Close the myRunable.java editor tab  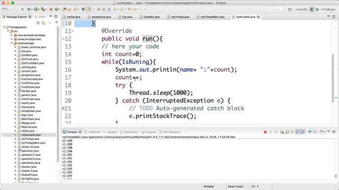258,17
